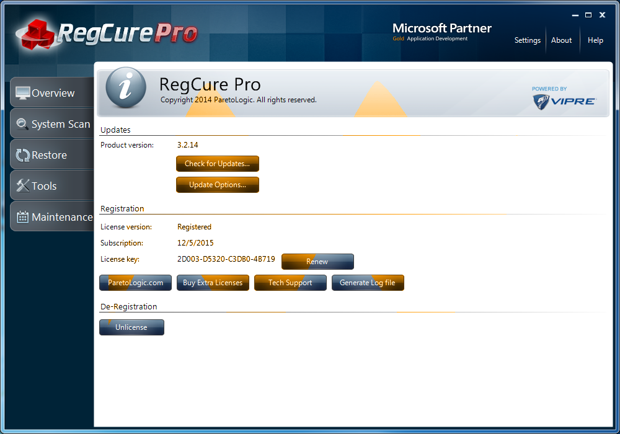The image size is (620, 434).
Task: Click the Registration section heading
Action: [x=122, y=208]
